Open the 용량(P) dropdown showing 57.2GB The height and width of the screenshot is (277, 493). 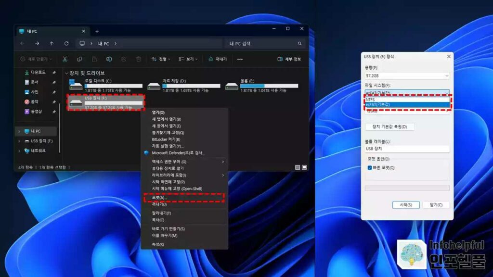(x=407, y=76)
